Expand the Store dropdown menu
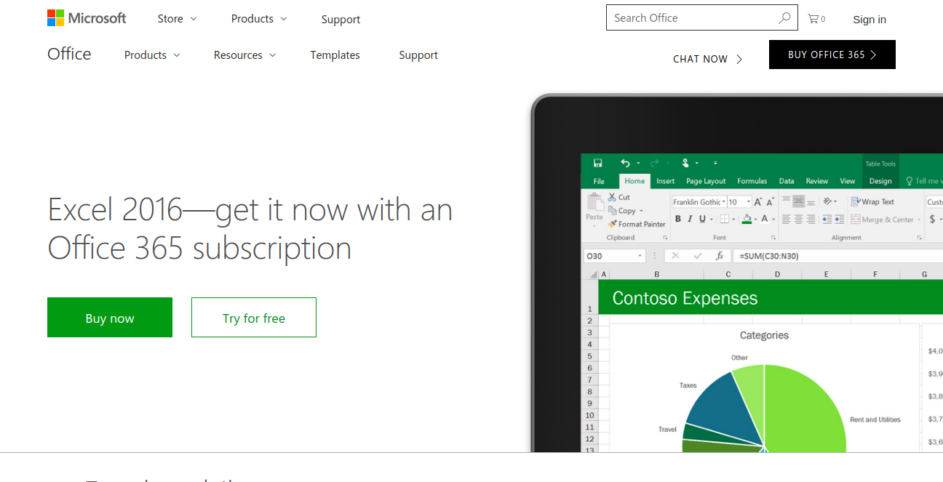The height and width of the screenshot is (482, 943). (177, 19)
